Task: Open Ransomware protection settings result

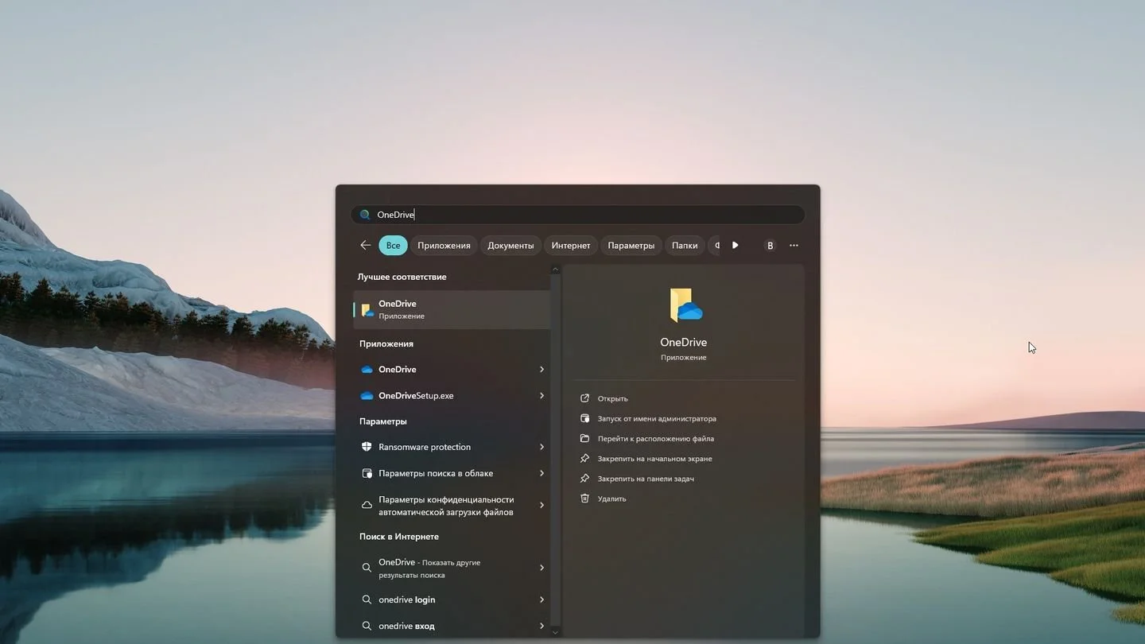Action: click(452, 447)
